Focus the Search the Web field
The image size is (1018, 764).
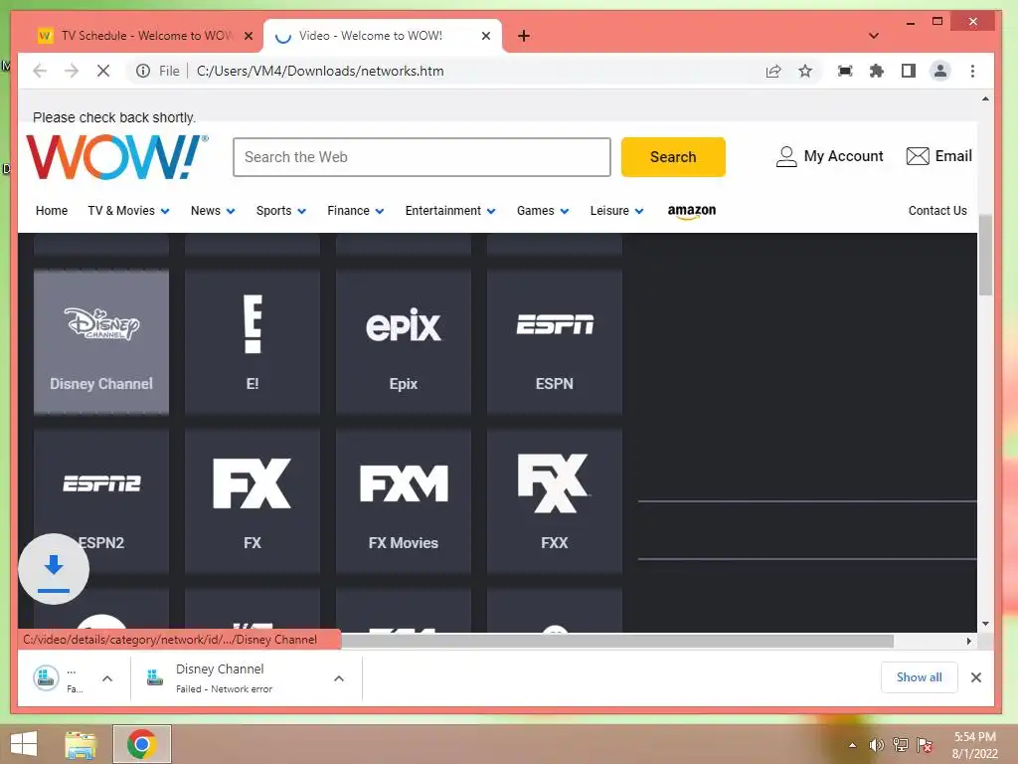422,156
